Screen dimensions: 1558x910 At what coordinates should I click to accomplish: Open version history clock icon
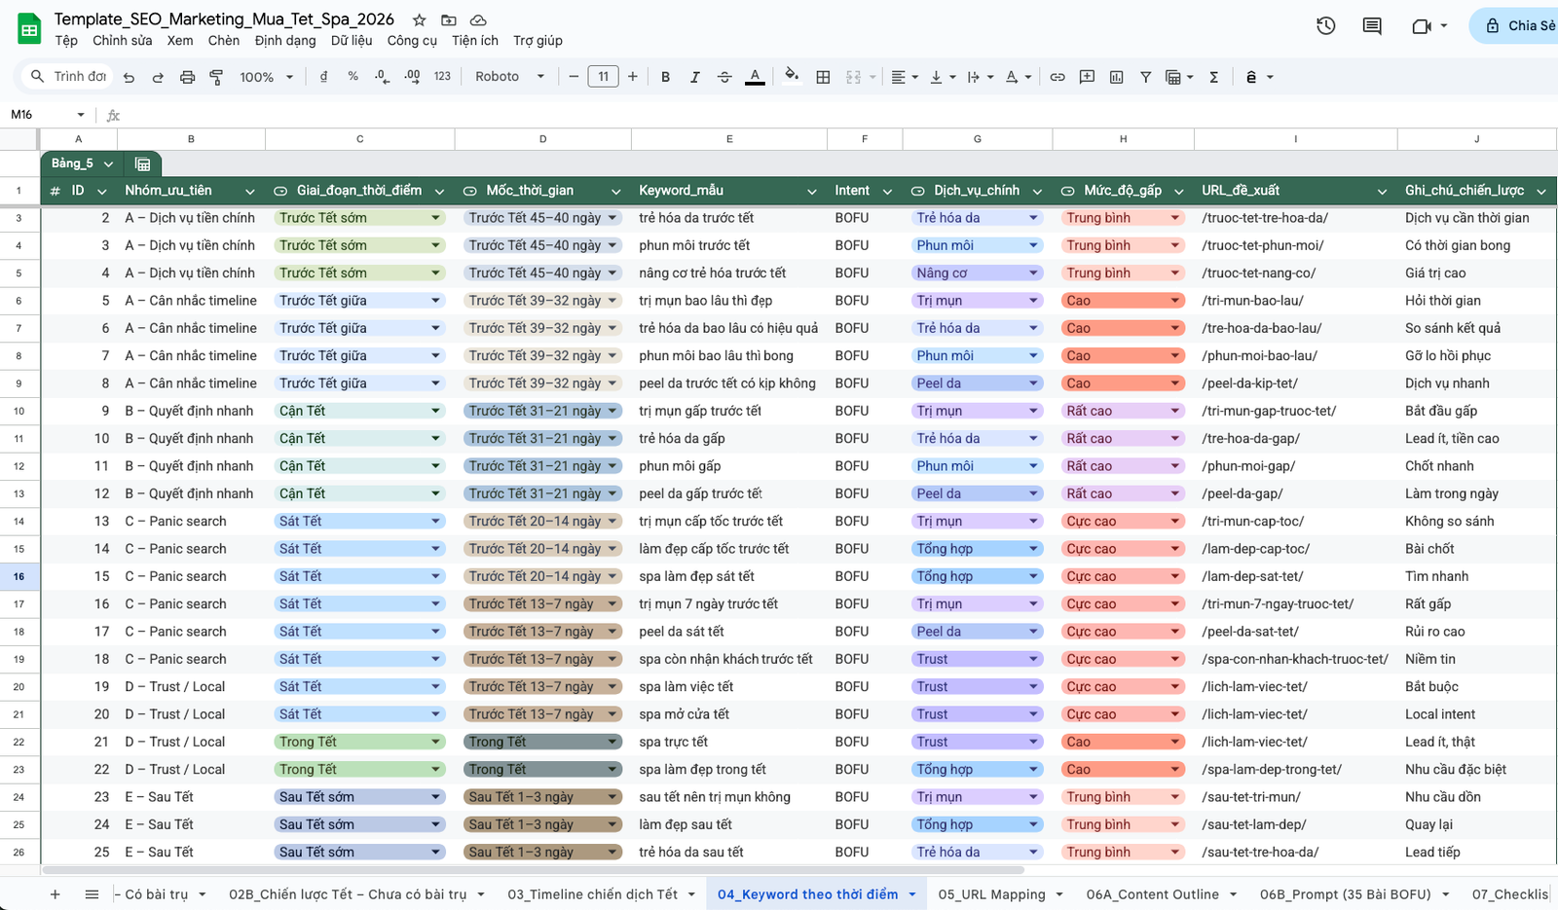pos(1325,26)
